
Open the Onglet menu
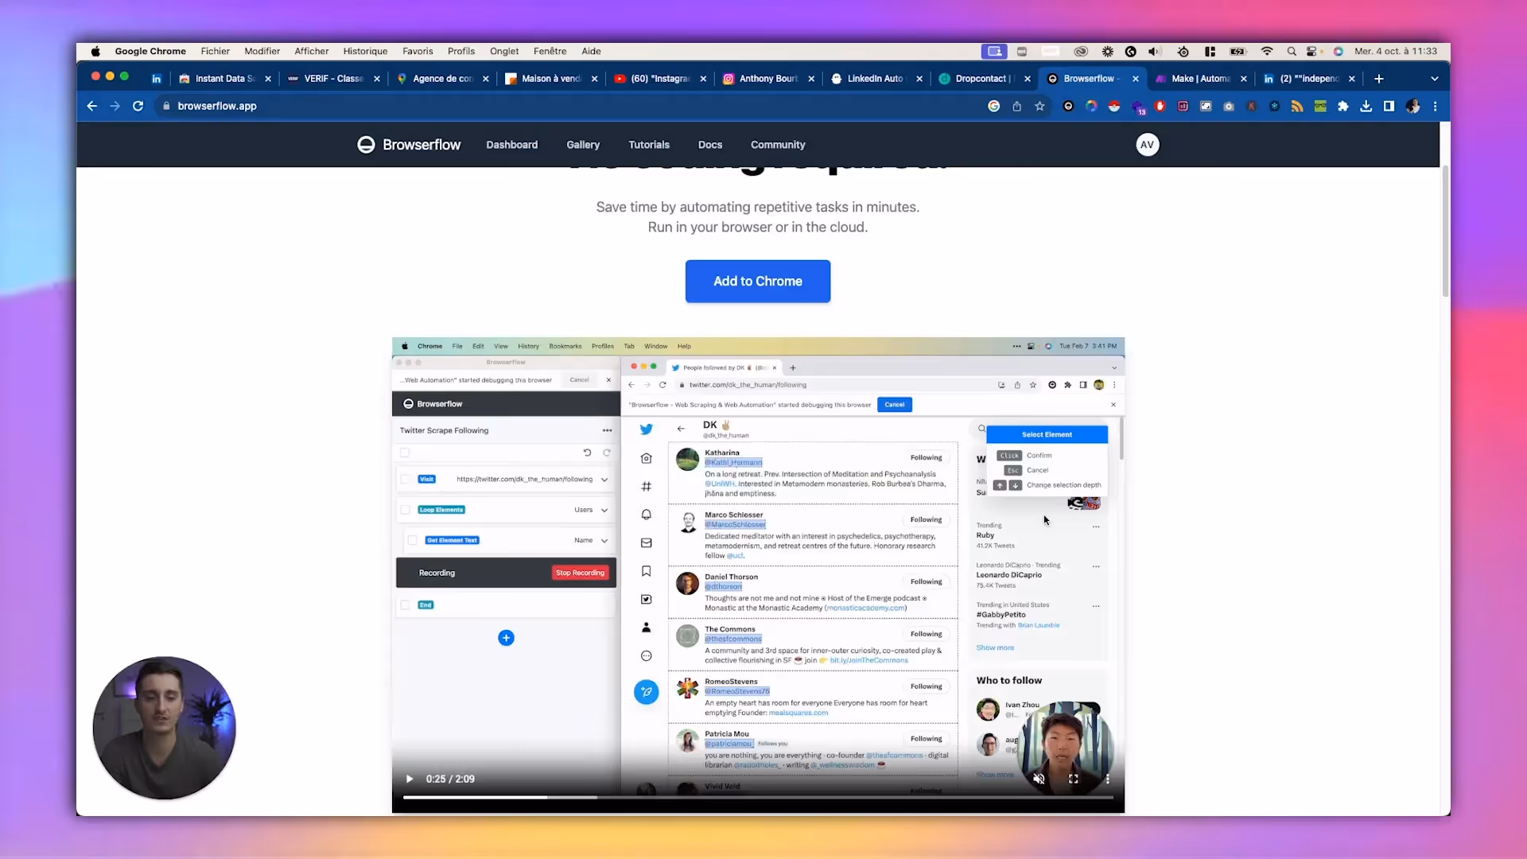pos(504,51)
